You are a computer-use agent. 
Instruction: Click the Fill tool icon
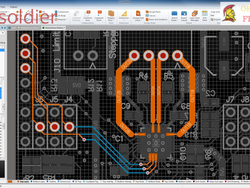(x=40, y=12)
